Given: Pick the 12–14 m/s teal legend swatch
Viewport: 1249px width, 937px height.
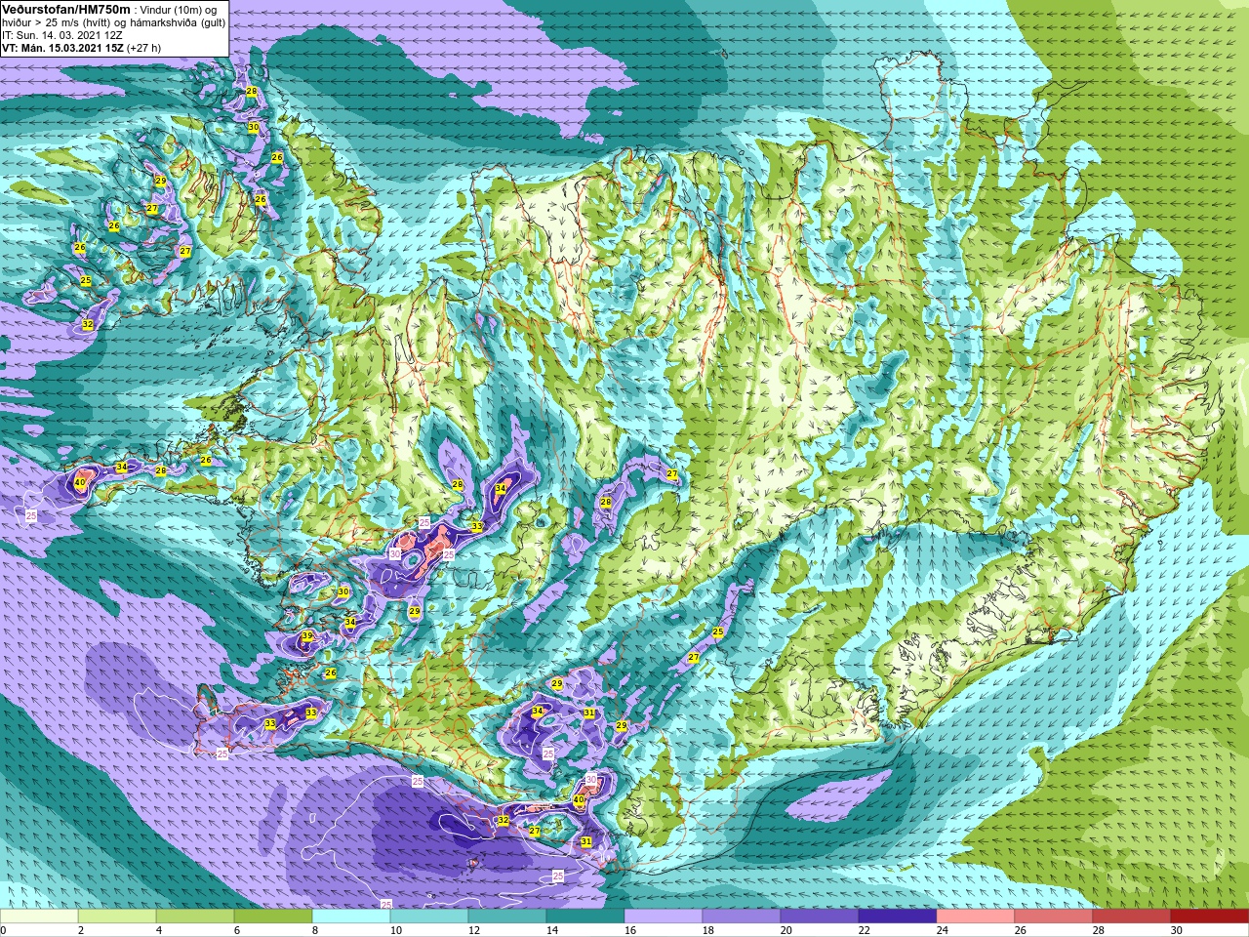Looking at the screenshot, I should 507,917.
